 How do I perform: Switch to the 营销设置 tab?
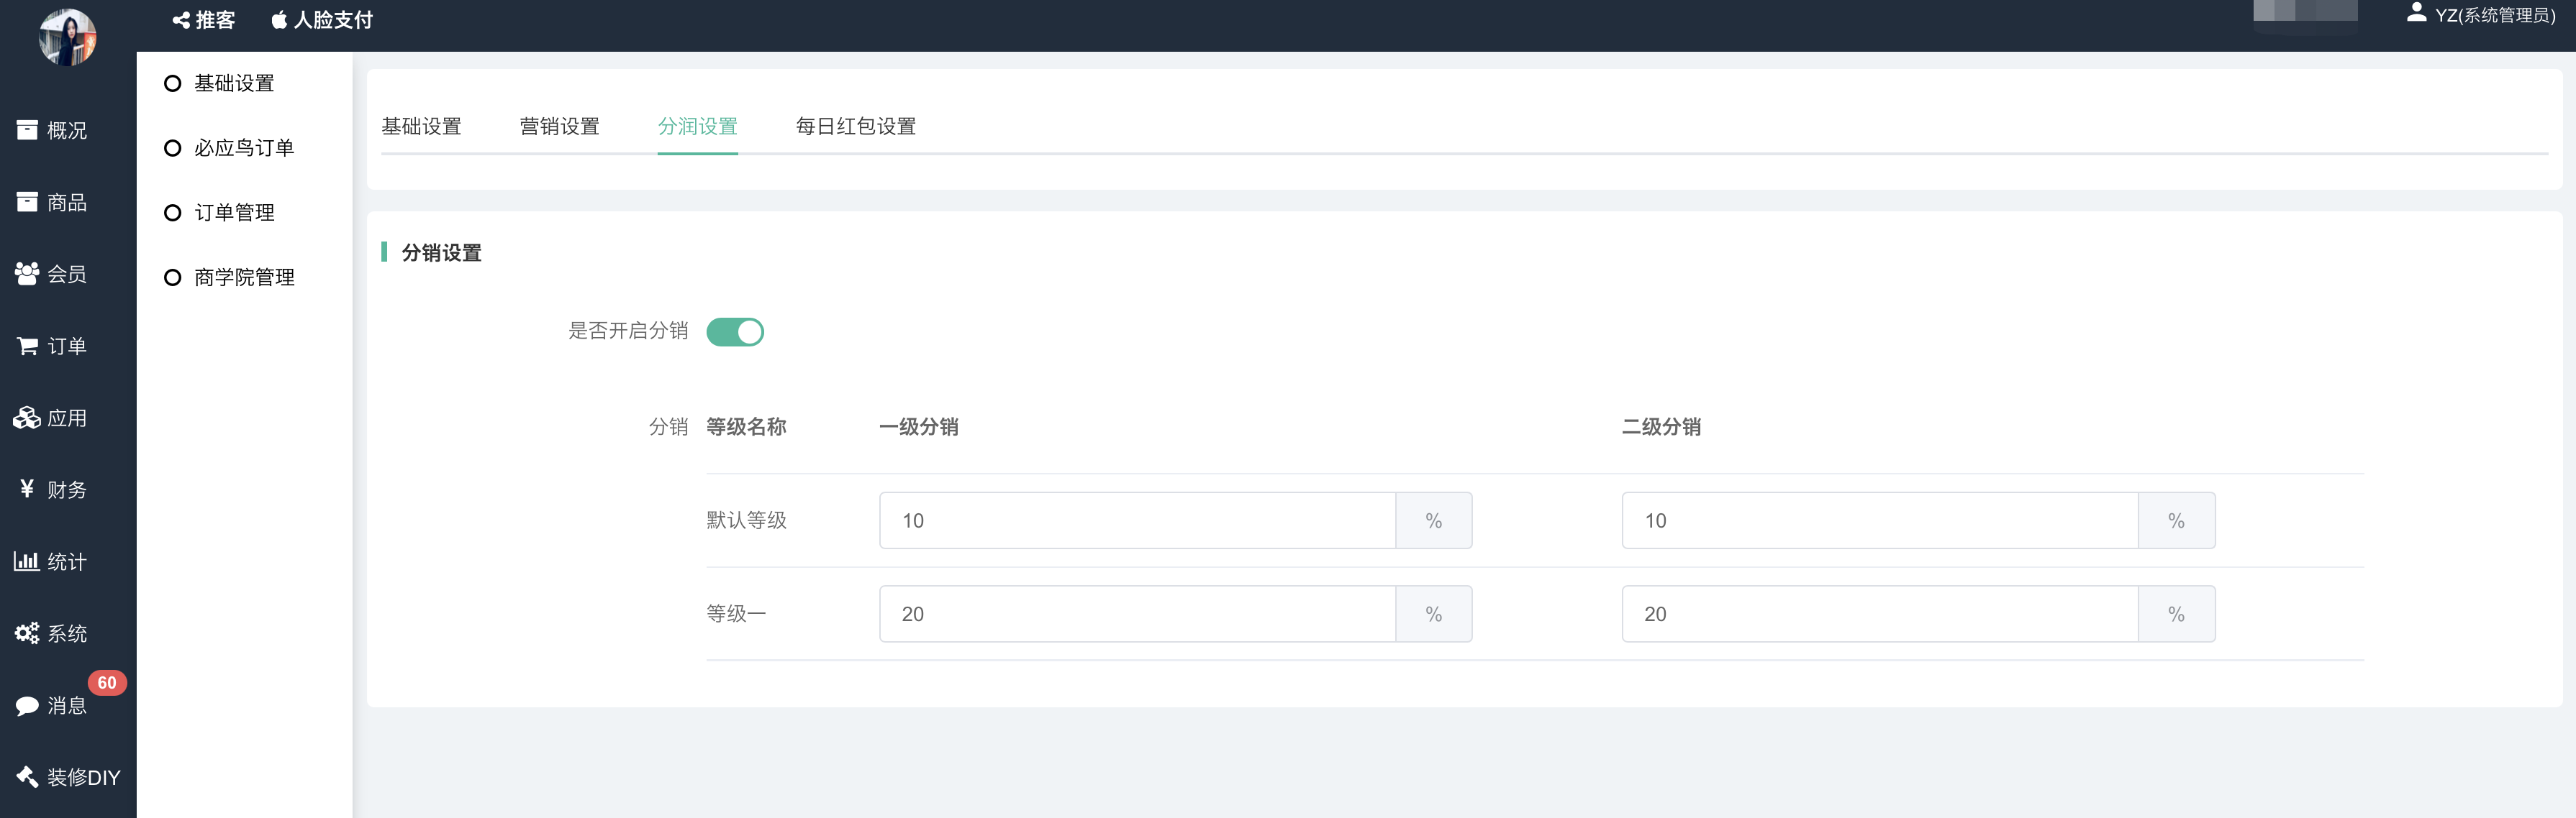coord(559,127)
